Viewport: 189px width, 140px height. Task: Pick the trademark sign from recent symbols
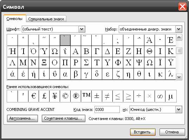point(86,96)
